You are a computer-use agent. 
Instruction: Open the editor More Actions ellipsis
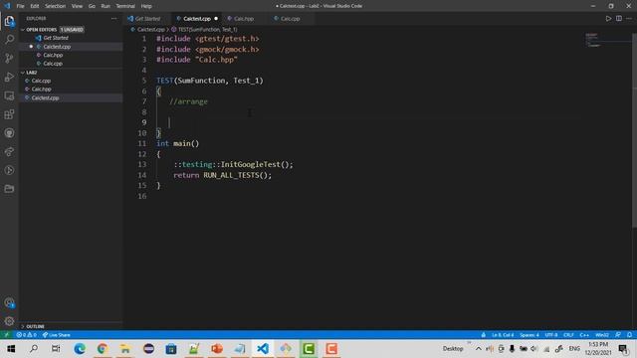coord(629,19)
